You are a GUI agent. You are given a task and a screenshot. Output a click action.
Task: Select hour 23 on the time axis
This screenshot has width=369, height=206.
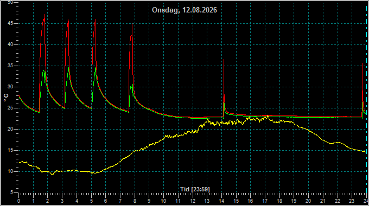pyautogui.click(x=352, y=201)
